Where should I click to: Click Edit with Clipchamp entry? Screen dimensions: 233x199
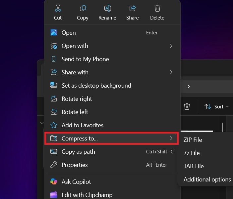pos(87,195)
